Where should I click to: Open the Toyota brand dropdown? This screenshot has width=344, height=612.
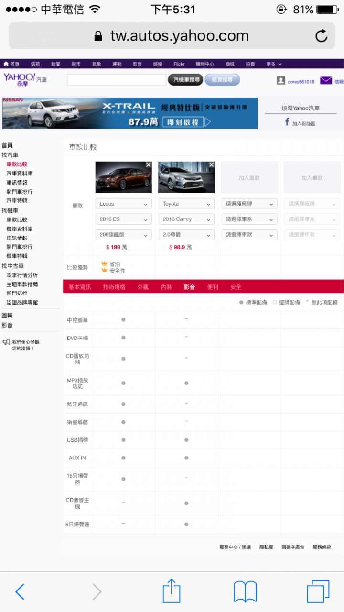(187, 204)
